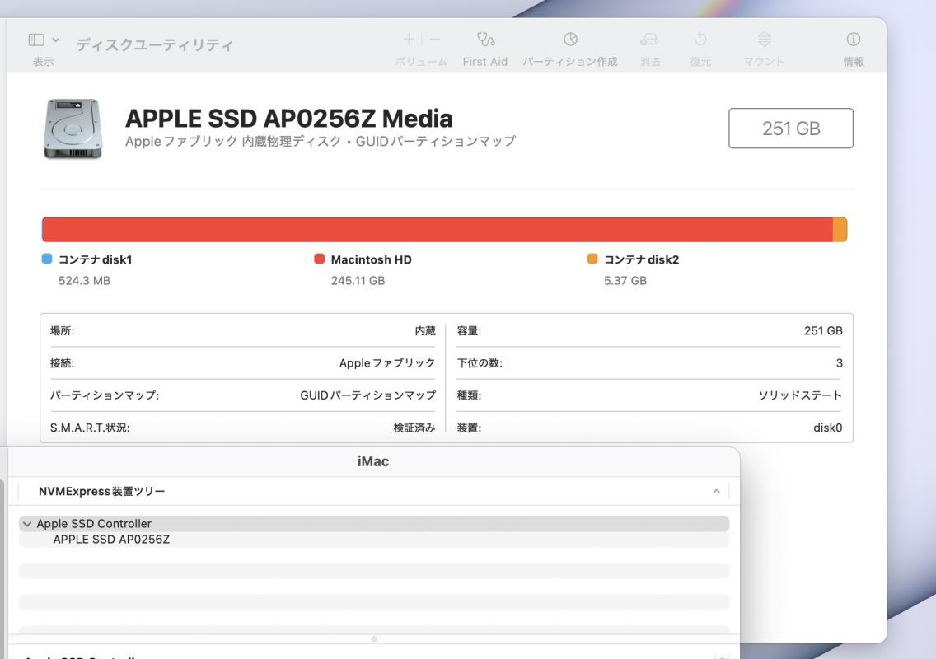Click the ソリッドステート type value
The width and height of the screenshot is (936, 659).
(x=800, y=395)
